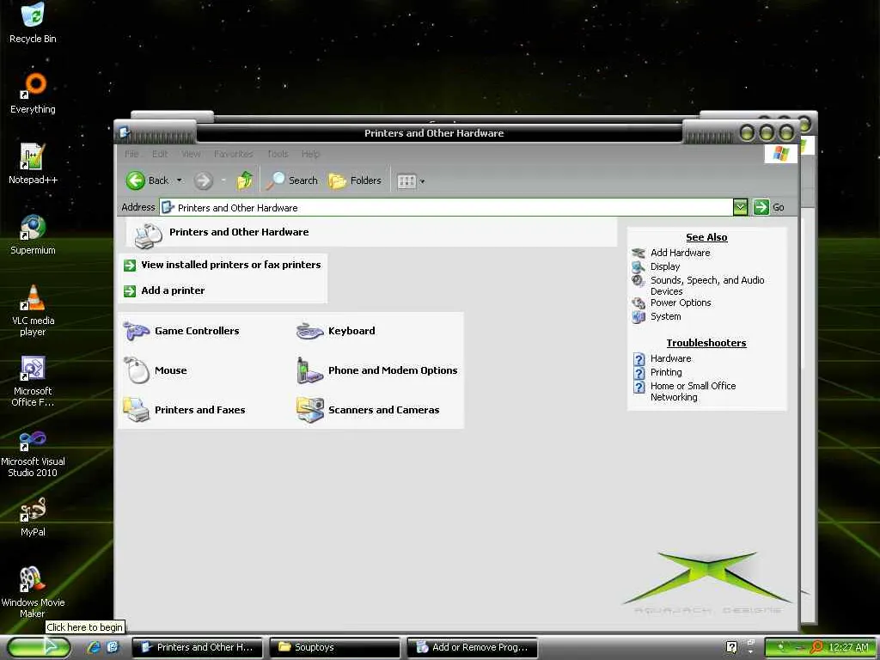Click the help question-mark tray icon
This screenshot has width=880, height=660.
pyautogui.click(x=731, y=647)
